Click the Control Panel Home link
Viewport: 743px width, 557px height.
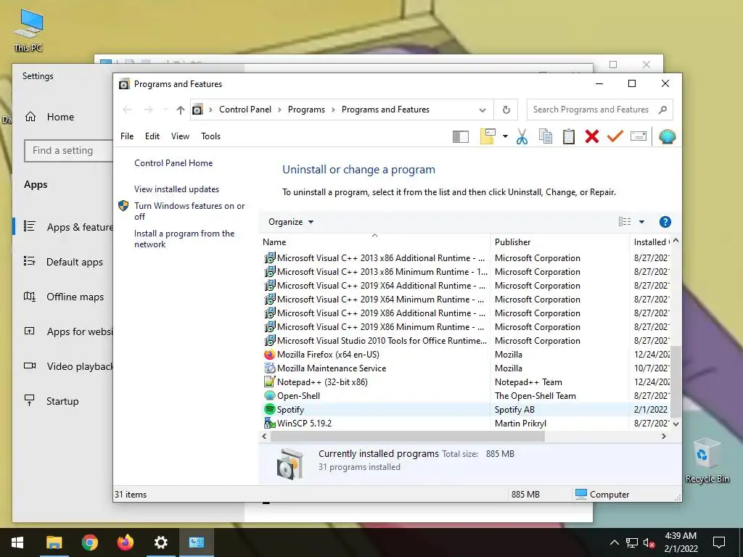pyautogui.click(x=173, y=163)
